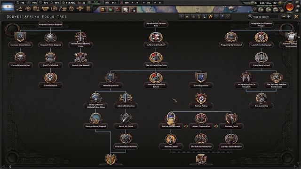The height and width of the screenshot is (169, 301).
Task: Select the Native Recruitment focus
Action: [x=171, y=121]
